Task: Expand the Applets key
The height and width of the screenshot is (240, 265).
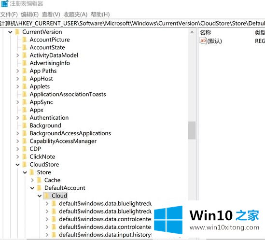Action: coord(18,86)
